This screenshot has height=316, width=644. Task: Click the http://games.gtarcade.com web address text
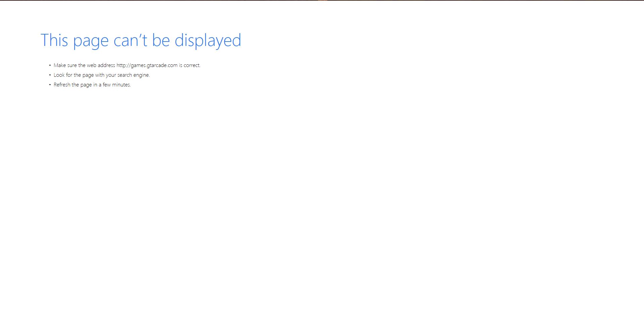[147, 65]
